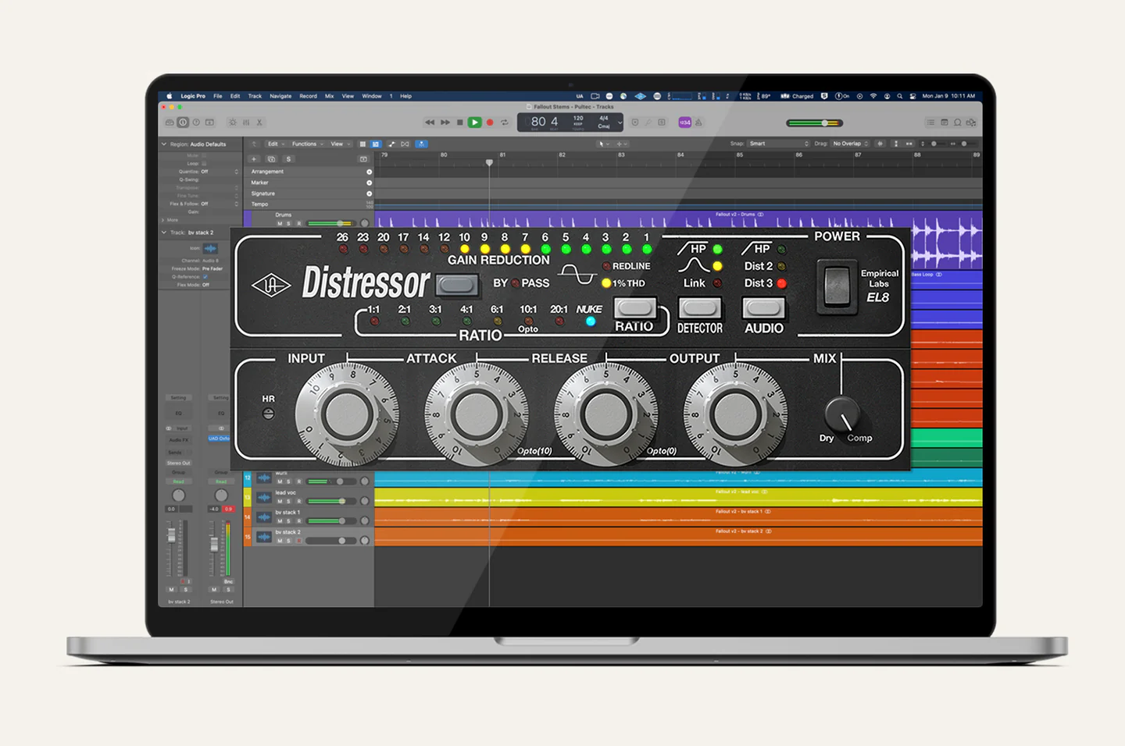Expand the Functions menu in tracks area

point(305,144)
